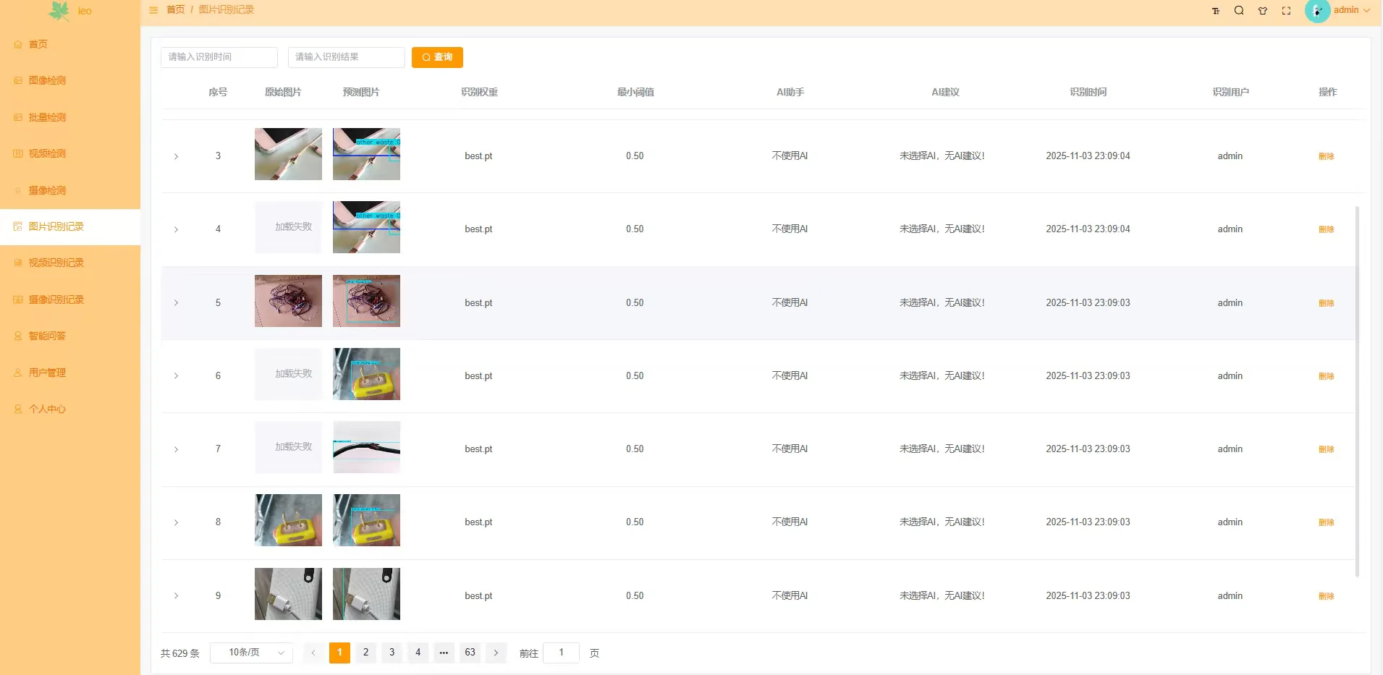
Task: Open 用户管理 in the sidebar
Action: tap(48, 372)
